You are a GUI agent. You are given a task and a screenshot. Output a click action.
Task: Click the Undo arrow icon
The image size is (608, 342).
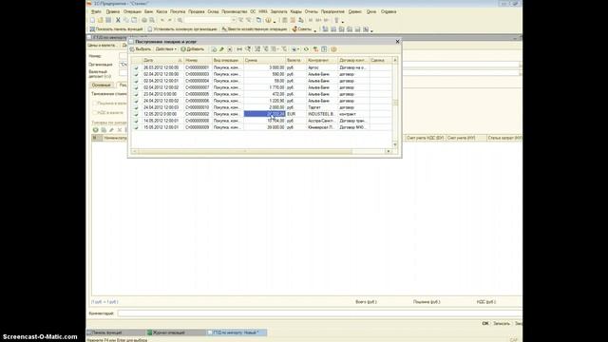(162, 20)
